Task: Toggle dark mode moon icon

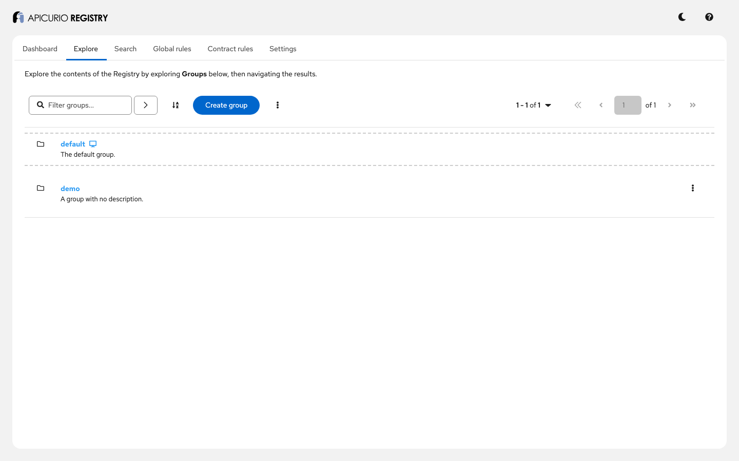Action: tap(682, 17)
